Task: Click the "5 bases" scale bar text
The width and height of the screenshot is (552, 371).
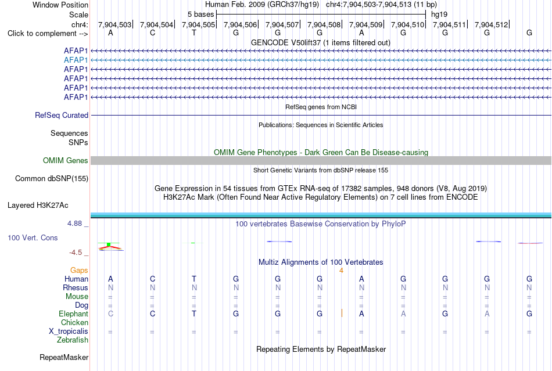Action: [200, 15]
